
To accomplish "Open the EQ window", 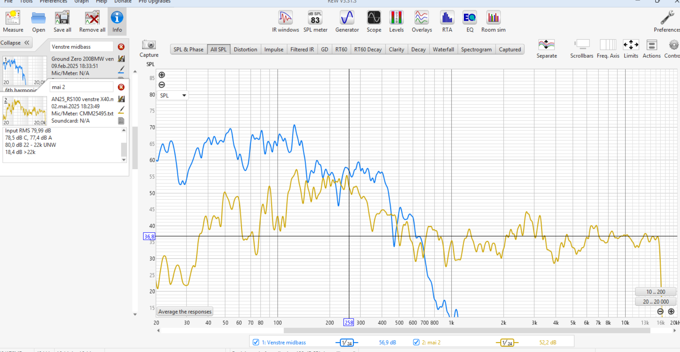I will [x=470, y=22].
